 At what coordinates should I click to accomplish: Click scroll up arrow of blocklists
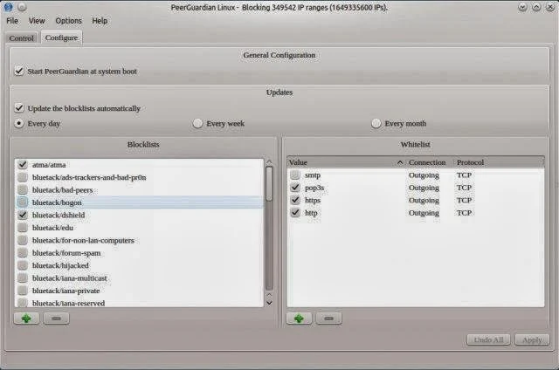tap(269, 162)
